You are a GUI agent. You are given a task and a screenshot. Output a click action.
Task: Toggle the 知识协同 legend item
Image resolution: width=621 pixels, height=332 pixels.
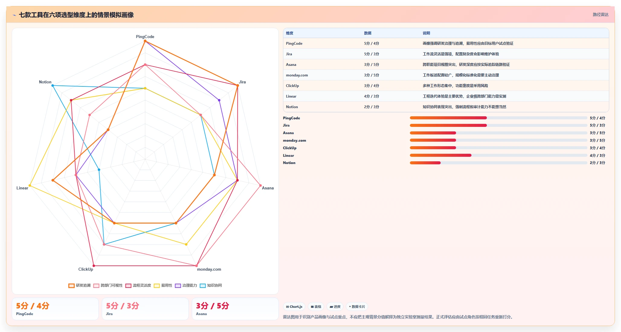211,285
